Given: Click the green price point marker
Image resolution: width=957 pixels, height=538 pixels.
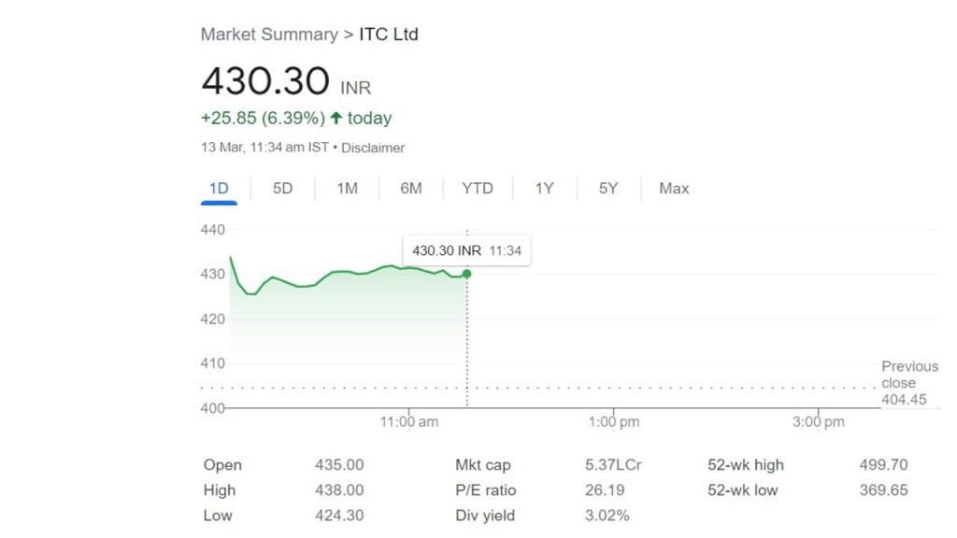Looking at the screenshot, I should pyautogui.click(x=467, y=274).
